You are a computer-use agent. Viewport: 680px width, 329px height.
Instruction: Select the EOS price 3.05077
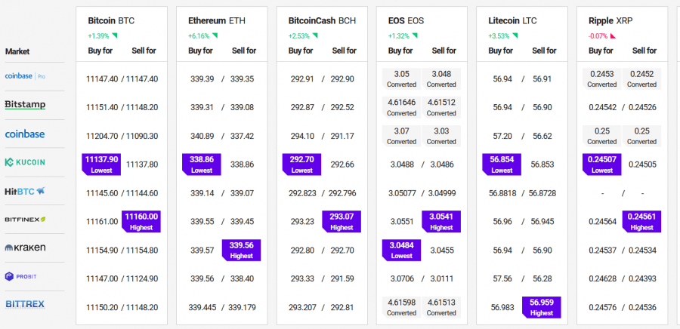click(x=402, y=193)
